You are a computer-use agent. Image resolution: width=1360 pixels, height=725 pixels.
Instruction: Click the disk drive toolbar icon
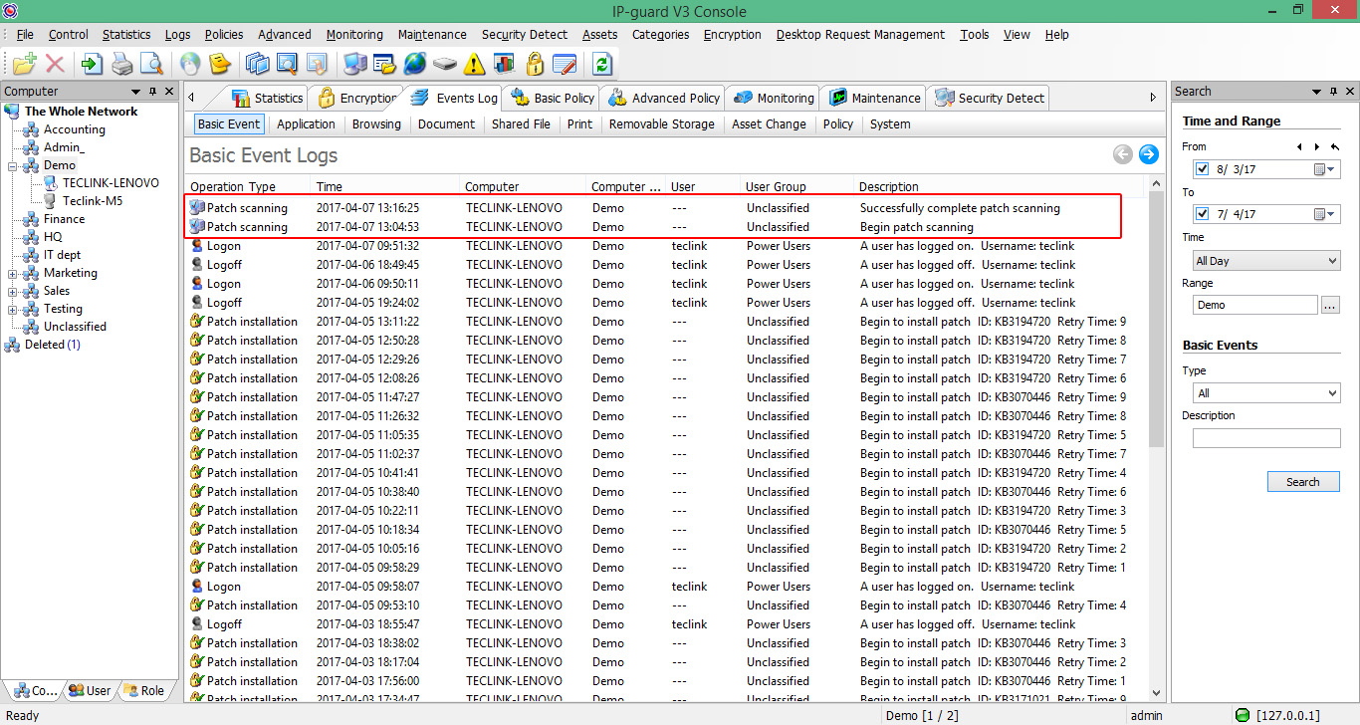[x=444, y=65]
